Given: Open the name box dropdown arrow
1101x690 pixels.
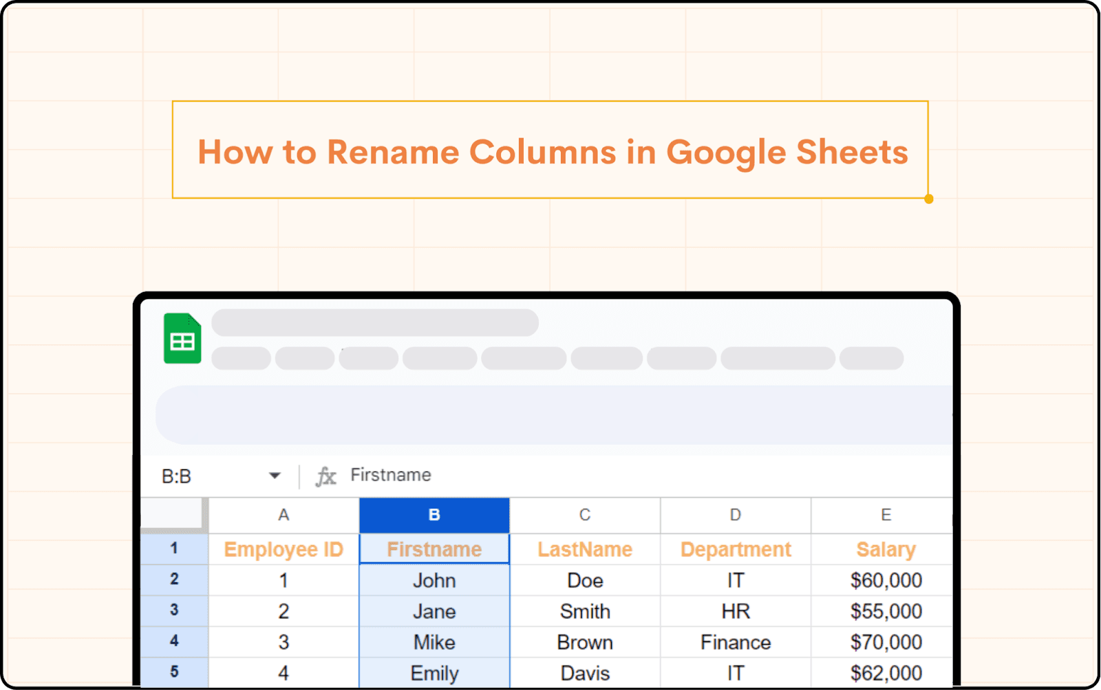Looking at the screenshot, I should pyautogui.click(x=275, y=476).
